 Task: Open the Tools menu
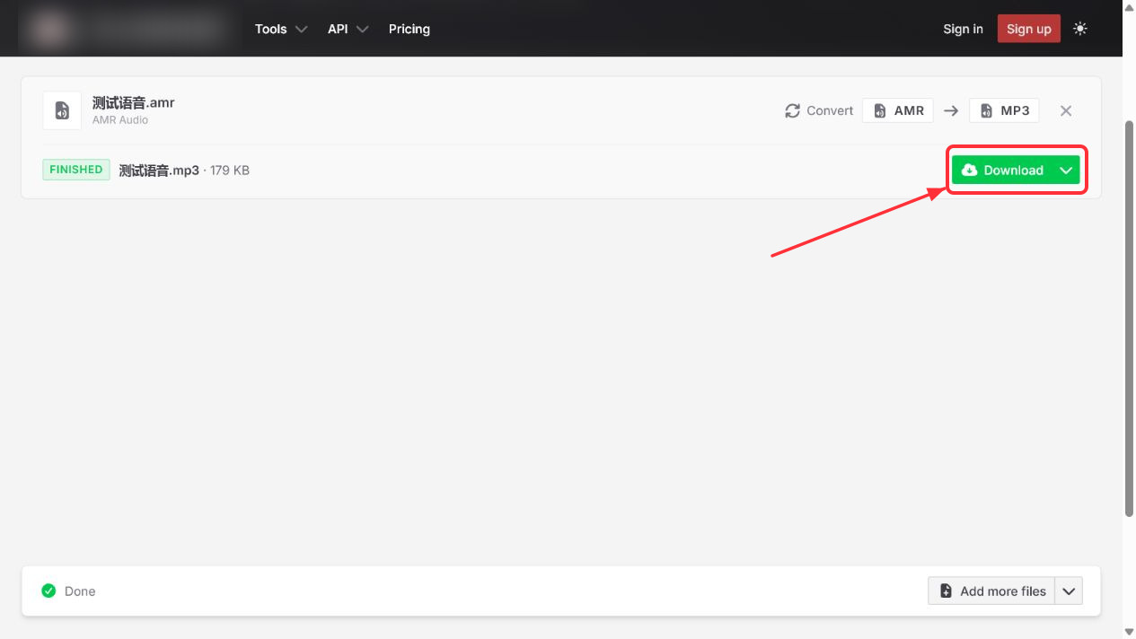tap(281, 29)
